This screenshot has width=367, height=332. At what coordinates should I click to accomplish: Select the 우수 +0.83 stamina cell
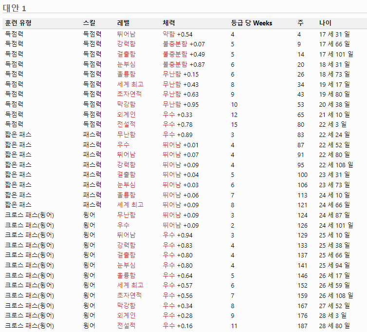point(178,245)
